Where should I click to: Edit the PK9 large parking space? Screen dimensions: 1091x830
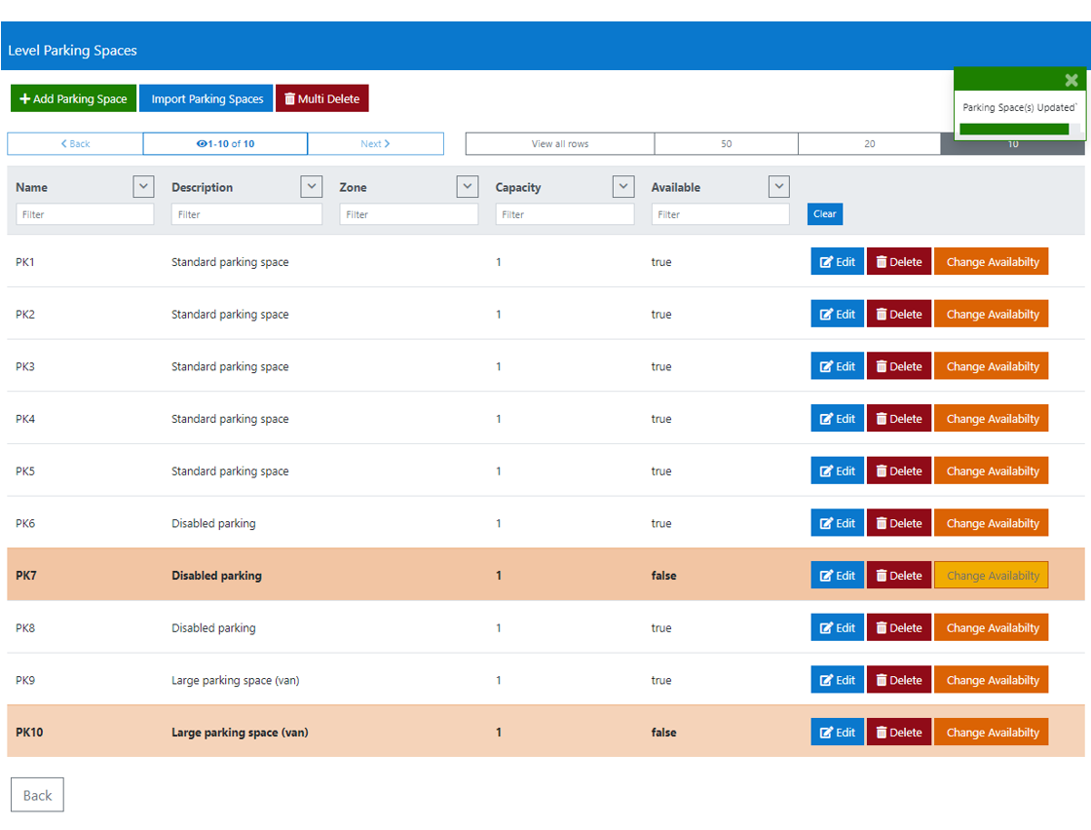837,680
